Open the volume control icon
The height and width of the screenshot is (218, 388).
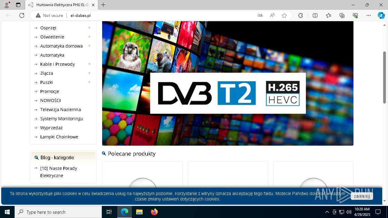click(349, 212)
